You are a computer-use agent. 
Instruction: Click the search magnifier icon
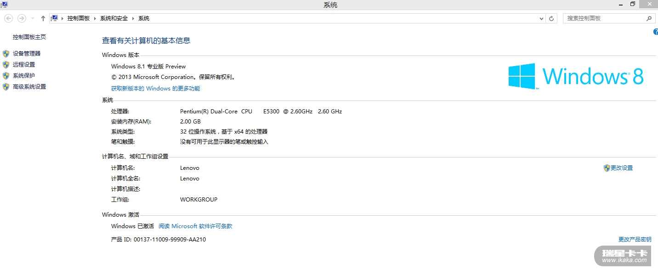[x=649, y=18]
